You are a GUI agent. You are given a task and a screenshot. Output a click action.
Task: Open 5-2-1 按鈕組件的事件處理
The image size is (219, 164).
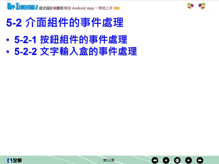(71, 40)
